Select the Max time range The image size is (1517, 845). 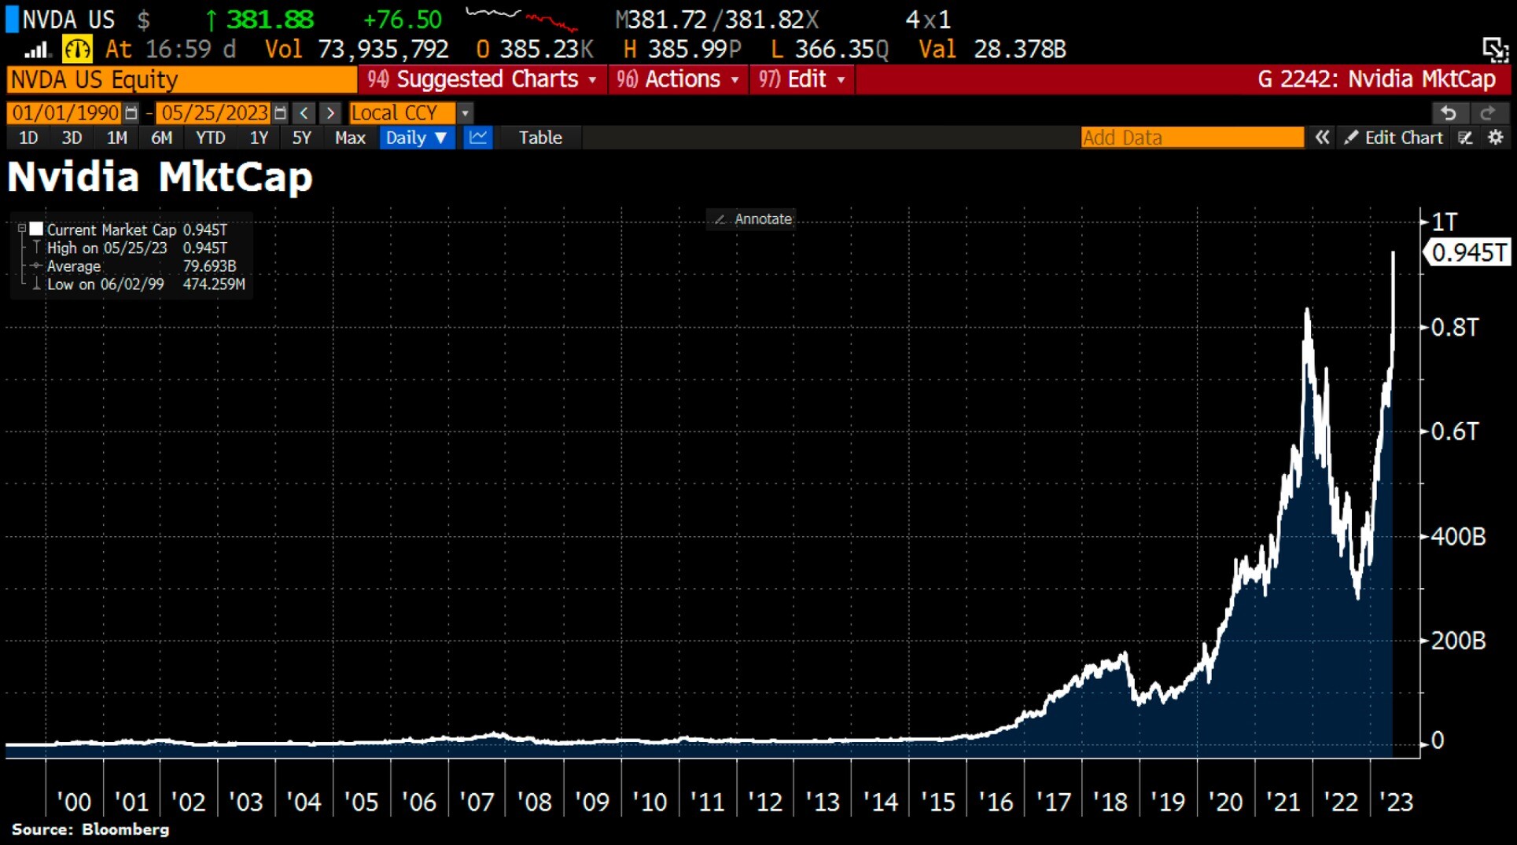tap(350, 138)
